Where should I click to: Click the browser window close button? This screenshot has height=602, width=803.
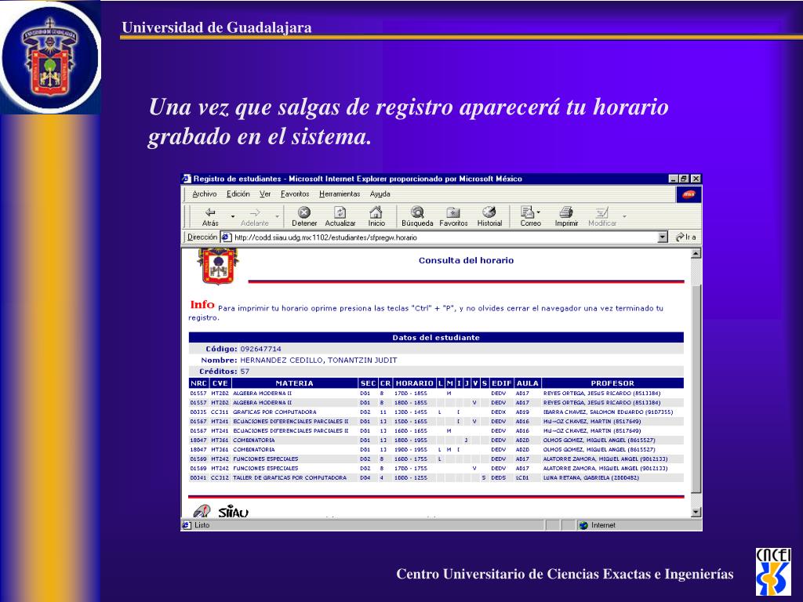[x=696, y=179]
